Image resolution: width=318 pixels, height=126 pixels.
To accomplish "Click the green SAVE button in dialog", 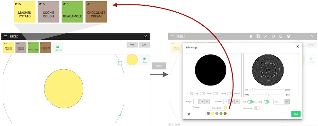I will pyautogui.click(x=296, y=114).
